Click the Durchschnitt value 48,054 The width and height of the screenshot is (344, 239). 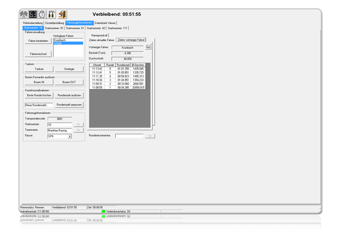pyautogui.click(x=127, y=59)
